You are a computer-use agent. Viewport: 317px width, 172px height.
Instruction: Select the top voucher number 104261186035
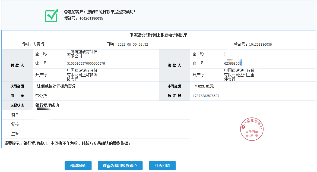91,18
